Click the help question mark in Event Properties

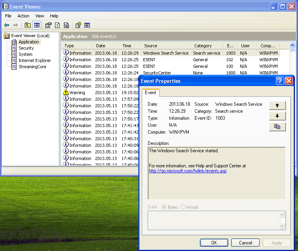(x=280, y=81)
